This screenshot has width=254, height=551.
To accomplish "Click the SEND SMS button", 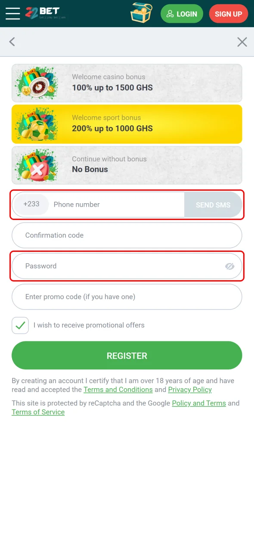I will coord(213,205).
